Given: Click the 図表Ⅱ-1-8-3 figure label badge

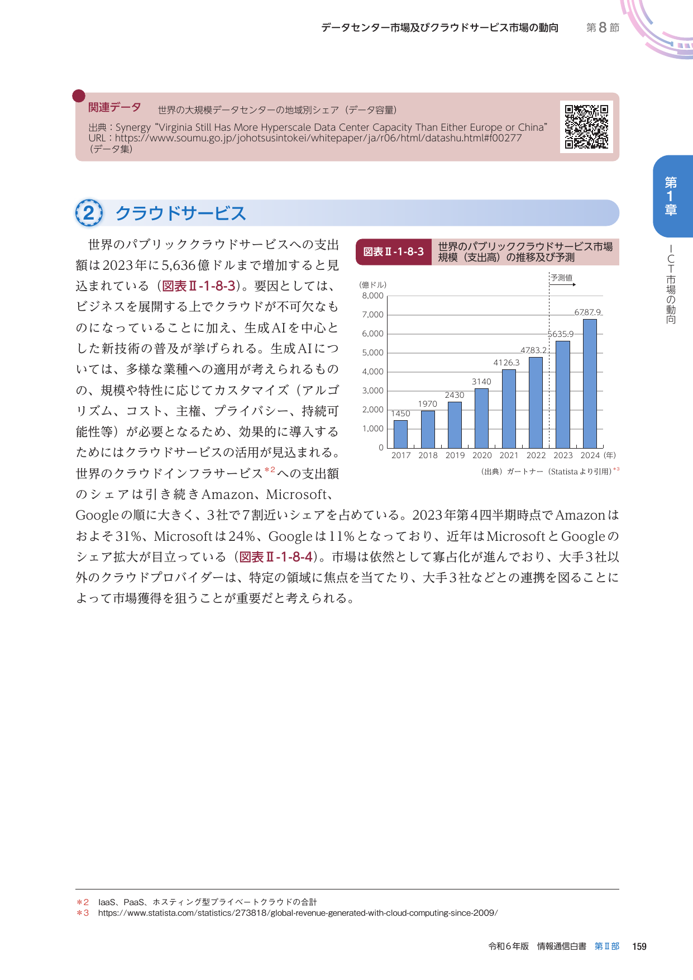Looking at the screenshot, I should tap(393, 252).
